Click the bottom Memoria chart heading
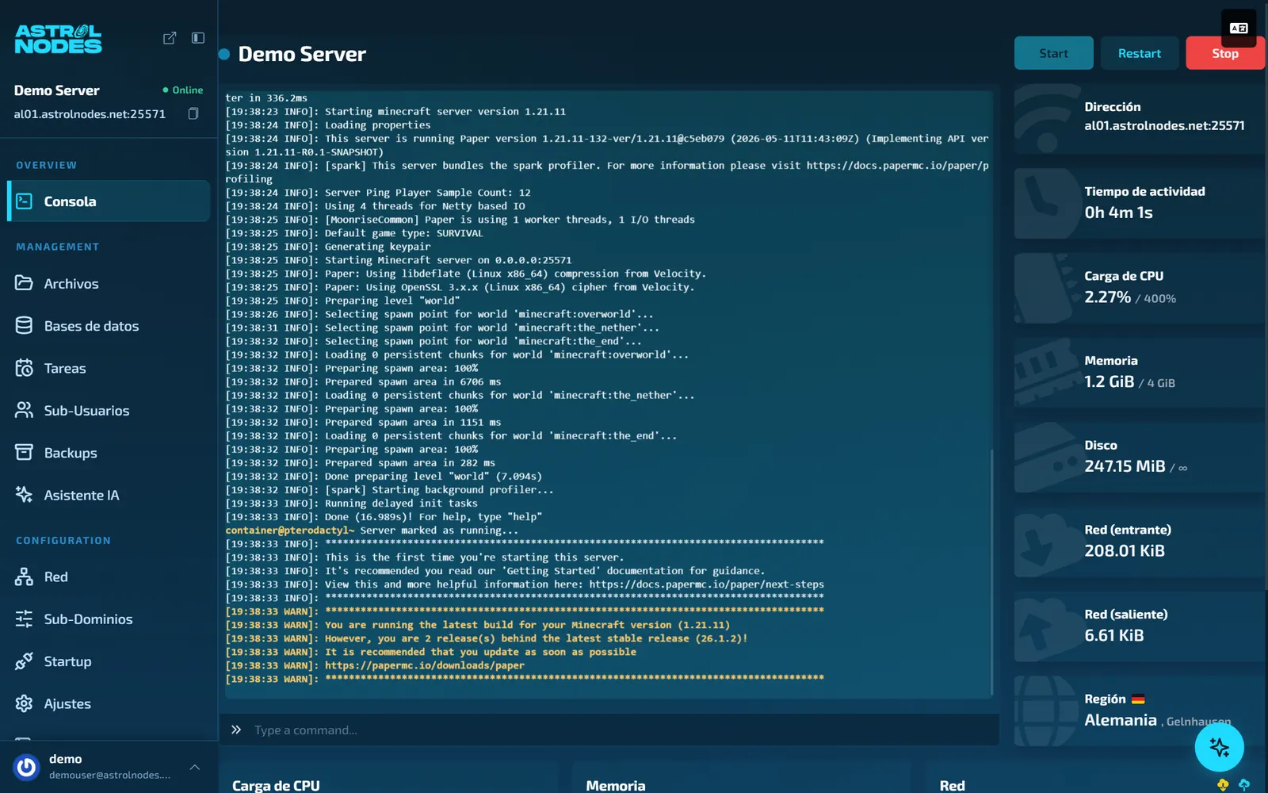Image resolution: width=1268 pixels, height=793 pixels. 616,785
